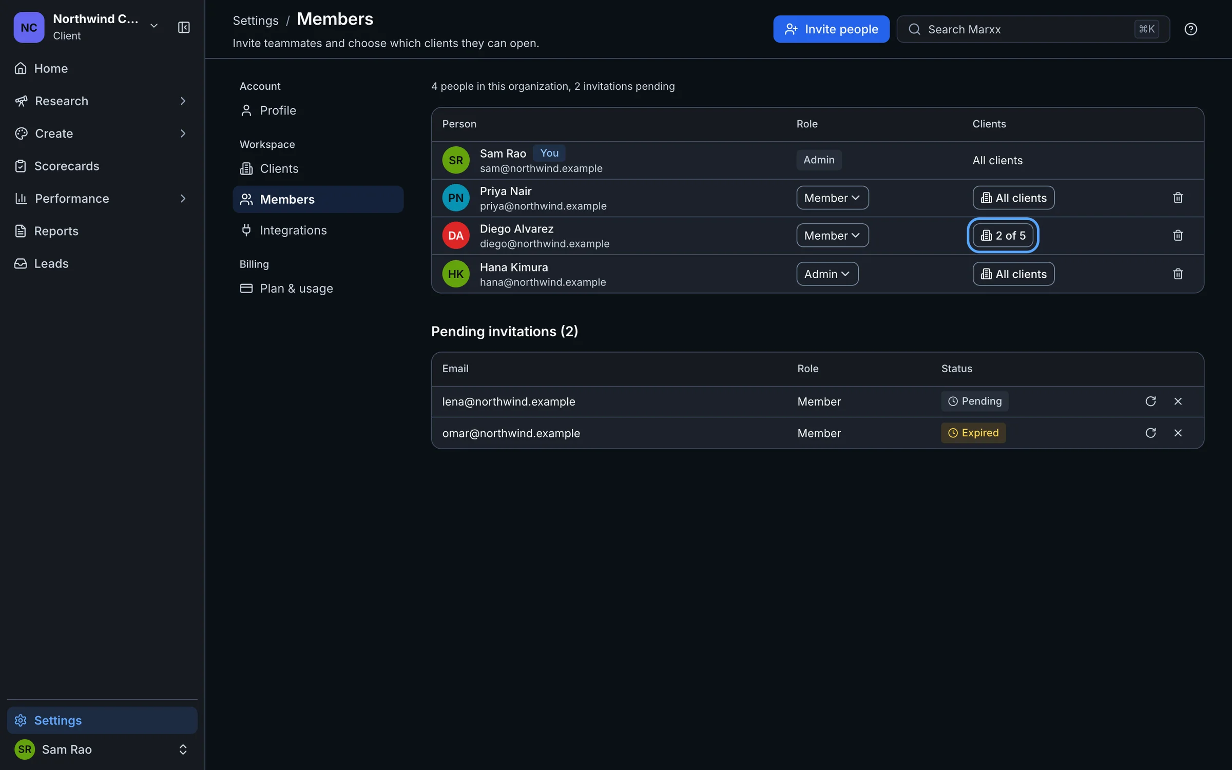Delete Priya Nair with trash icon
Image resolution: width=1232 pixels, height=770 pixels.
pos(1178,198)
